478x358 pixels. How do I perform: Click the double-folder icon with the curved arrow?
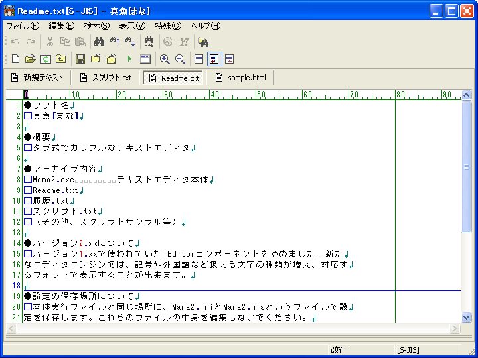click(x=111, y=59)
